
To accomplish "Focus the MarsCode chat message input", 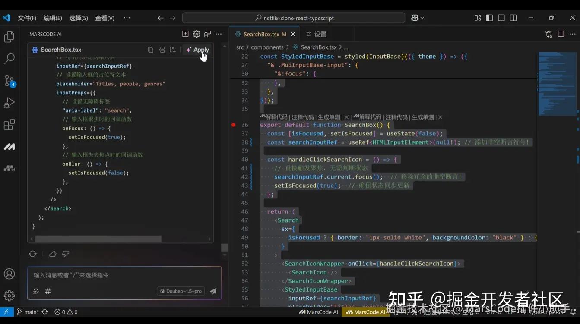I will tap(124, 275).
